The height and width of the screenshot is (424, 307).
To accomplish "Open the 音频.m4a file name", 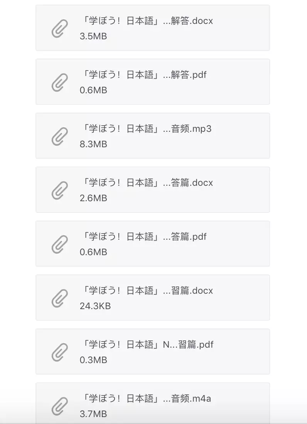I will (x=145, y=399).
